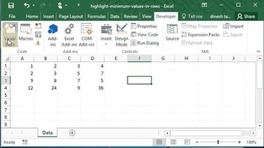This screenshot has height=148, width=264.
Task: Click the macro recording status bar icon
Action: coord(25,142)
